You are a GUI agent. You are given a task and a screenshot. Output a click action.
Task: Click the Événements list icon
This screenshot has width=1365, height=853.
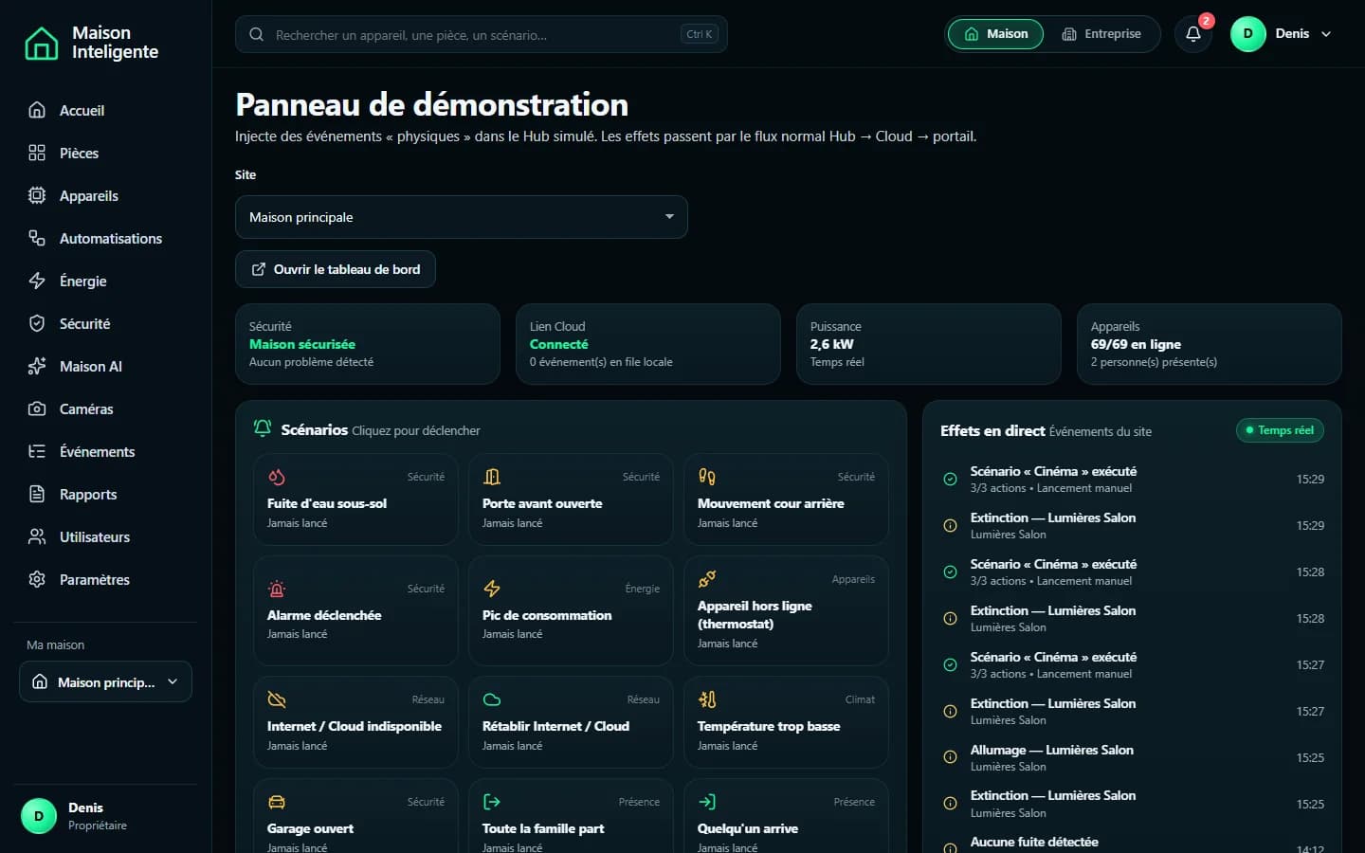pyautogui.click(x=37, y=451)
